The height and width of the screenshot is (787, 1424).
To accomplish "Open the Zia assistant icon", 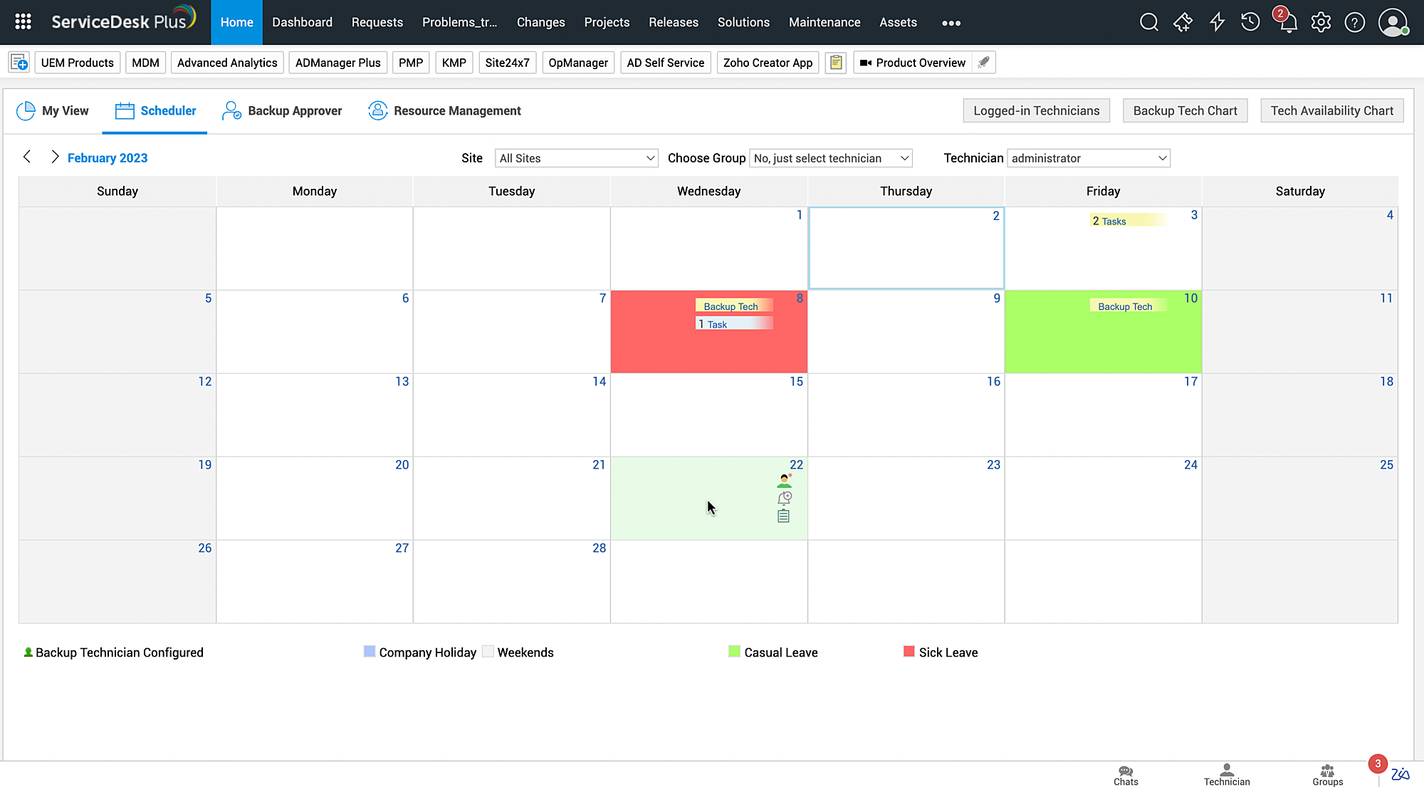I will click(1400, 774).
